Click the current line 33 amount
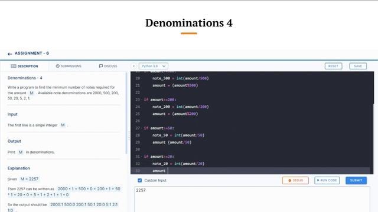This screenshot has height=212, width=378. click(159, 171)
